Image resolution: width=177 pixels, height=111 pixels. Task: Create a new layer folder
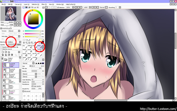tap(9, 52)
